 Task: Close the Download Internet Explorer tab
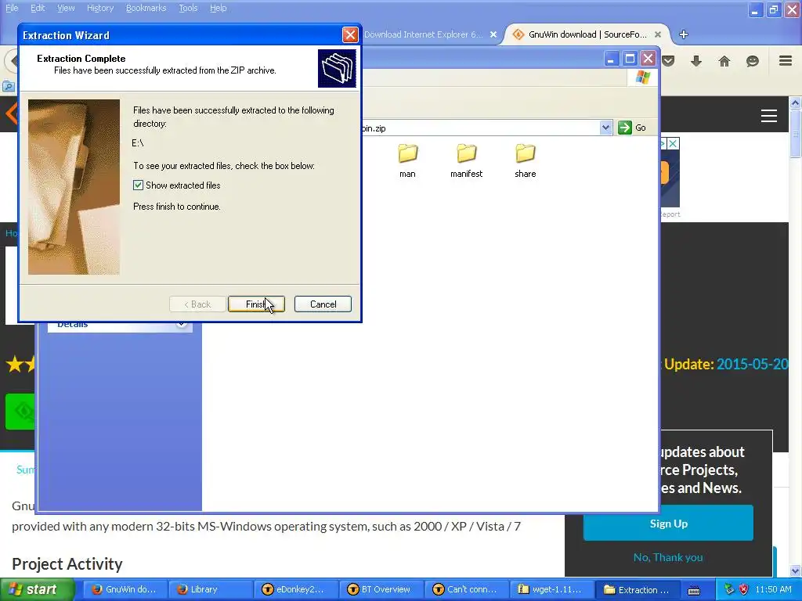coord(493,34)
